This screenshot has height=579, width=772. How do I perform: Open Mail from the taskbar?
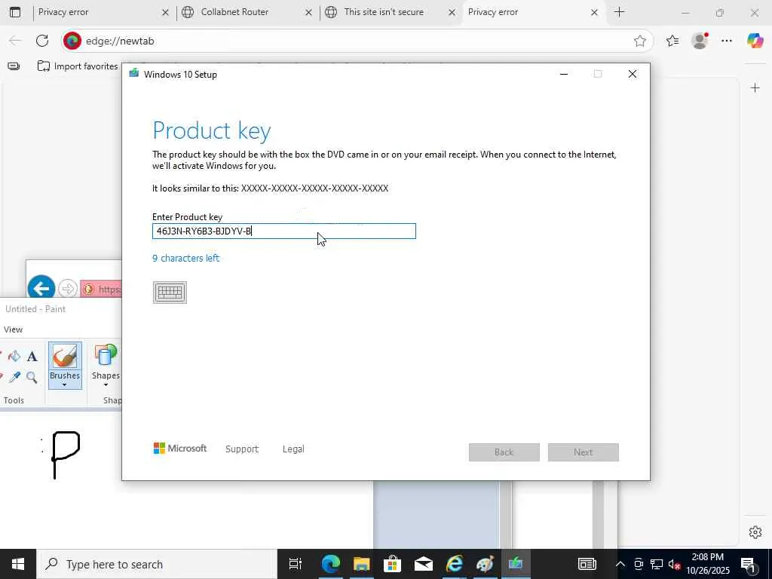click(x=424, y=564)
